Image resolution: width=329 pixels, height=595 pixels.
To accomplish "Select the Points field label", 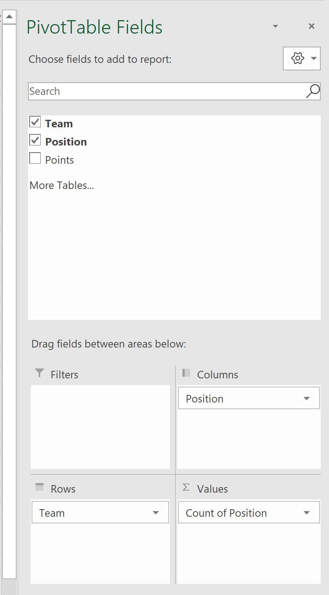I will pos(60,160).
